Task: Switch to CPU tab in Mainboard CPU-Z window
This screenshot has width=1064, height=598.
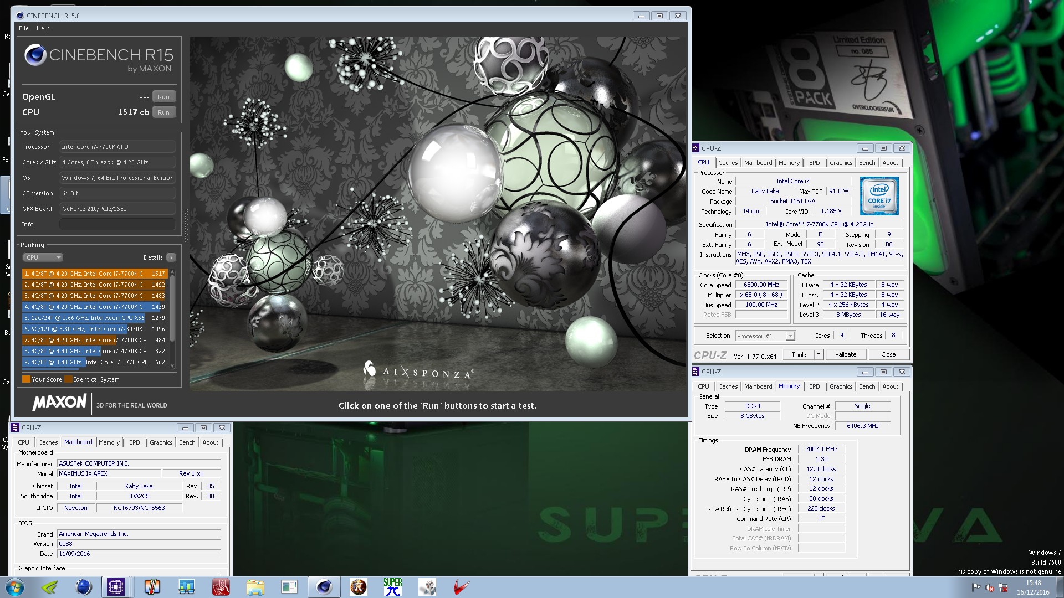Action: tap(23, 442)
